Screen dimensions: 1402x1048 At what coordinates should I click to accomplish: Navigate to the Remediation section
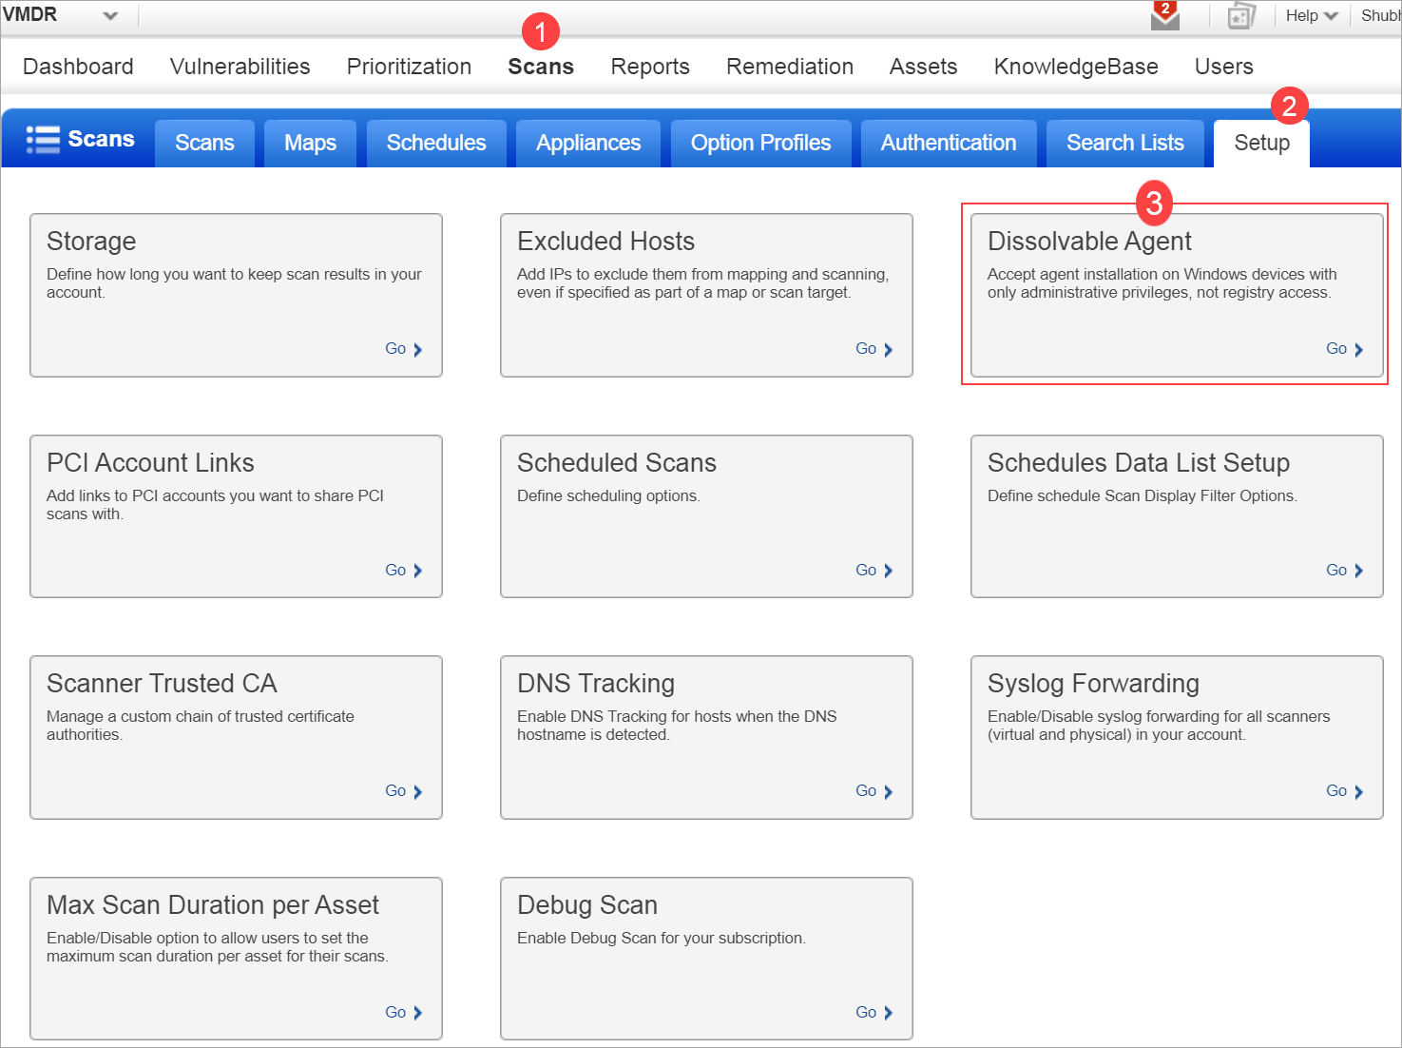pos(789,67)
